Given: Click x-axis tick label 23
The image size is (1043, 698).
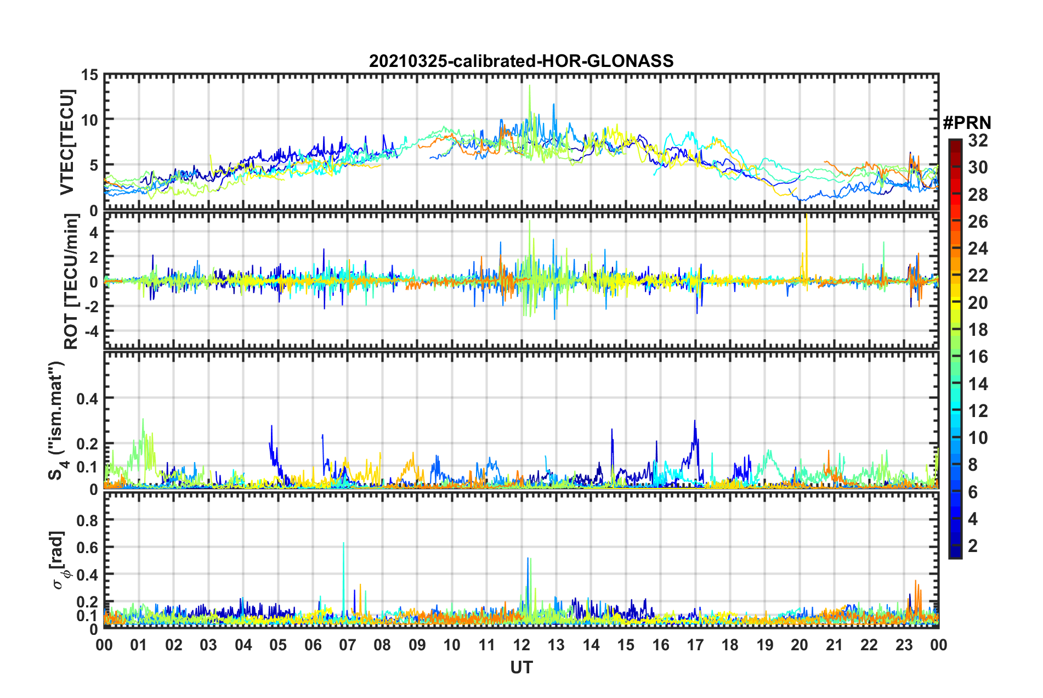Looking at the screenshot, I should pyautogui.click(x=904, y=645).
